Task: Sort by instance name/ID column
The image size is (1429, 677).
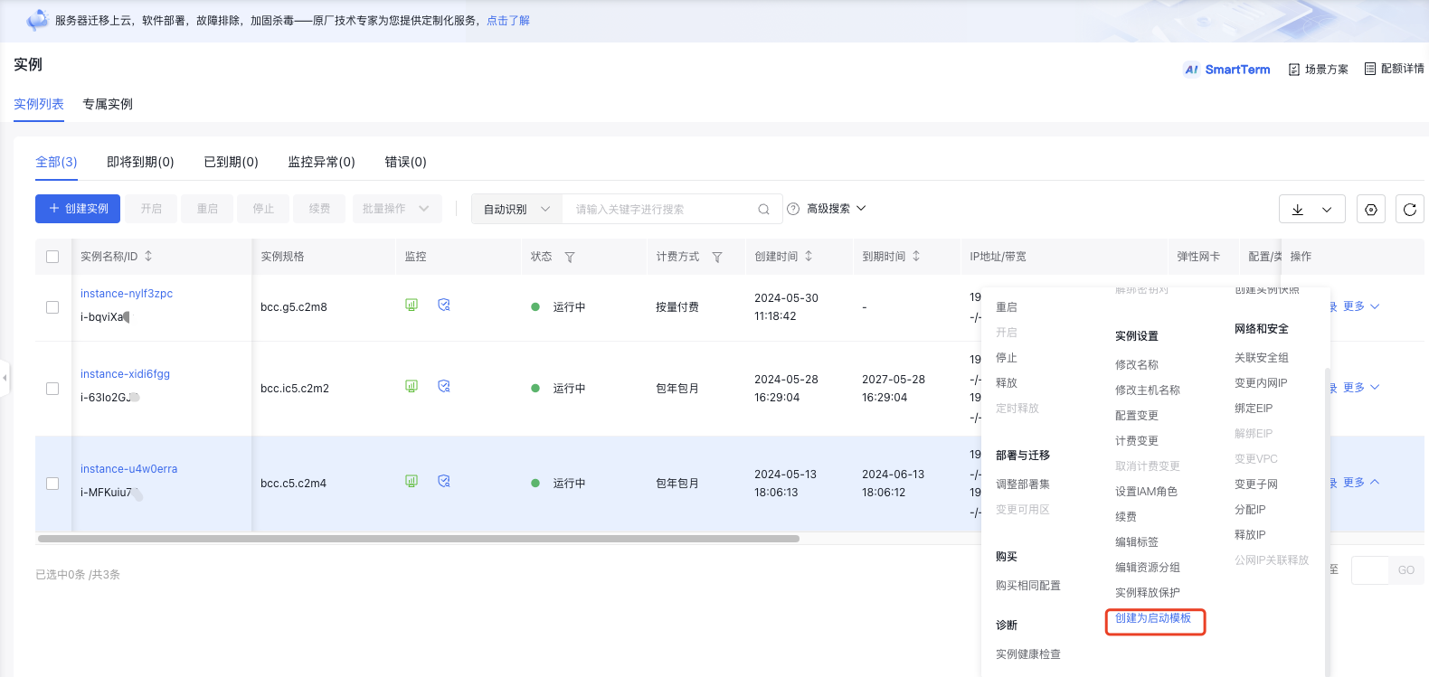Action: (148, 256)
